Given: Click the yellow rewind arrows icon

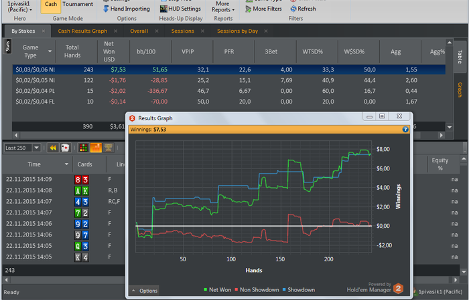Looking at the screenshot, I should [53, 148].
